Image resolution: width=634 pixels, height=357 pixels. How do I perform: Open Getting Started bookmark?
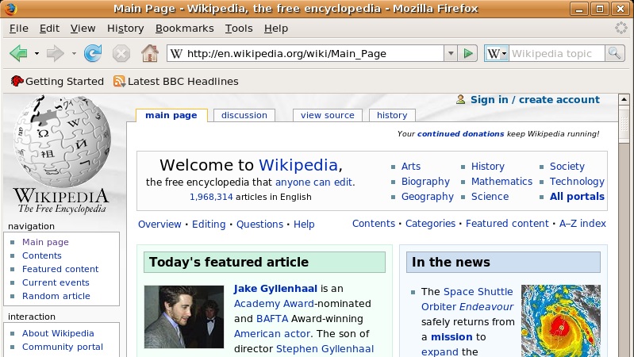[57, 81]
